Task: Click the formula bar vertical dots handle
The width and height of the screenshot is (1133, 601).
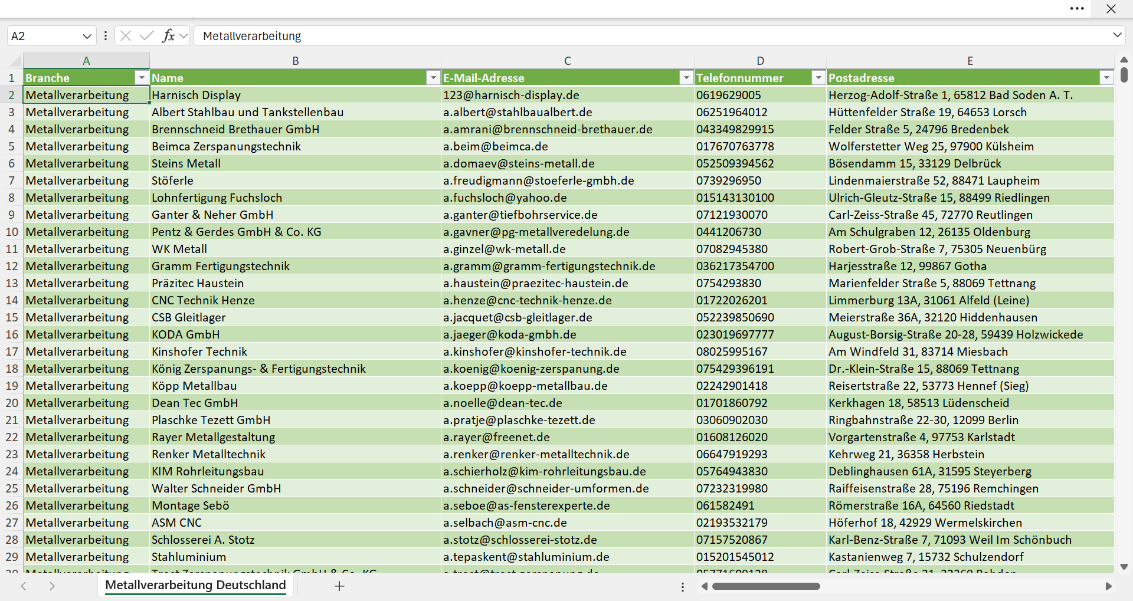Action: (x=106, y=36)
